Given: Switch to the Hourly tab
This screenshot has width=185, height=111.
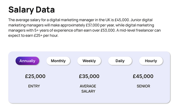Looking at the screenshot, I should click(x=151, y=61).
